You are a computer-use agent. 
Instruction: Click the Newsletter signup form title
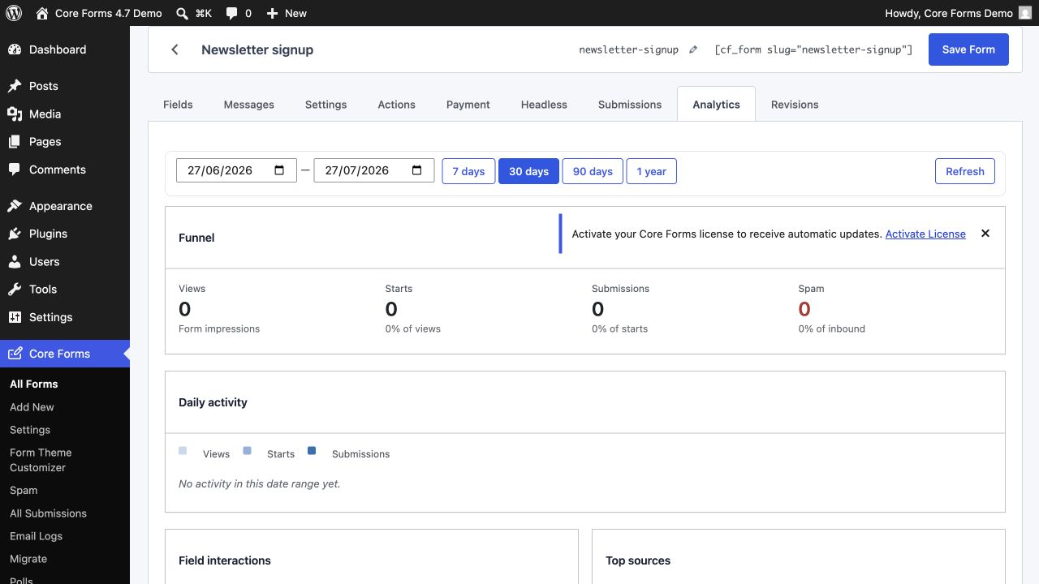pos(257,49)
